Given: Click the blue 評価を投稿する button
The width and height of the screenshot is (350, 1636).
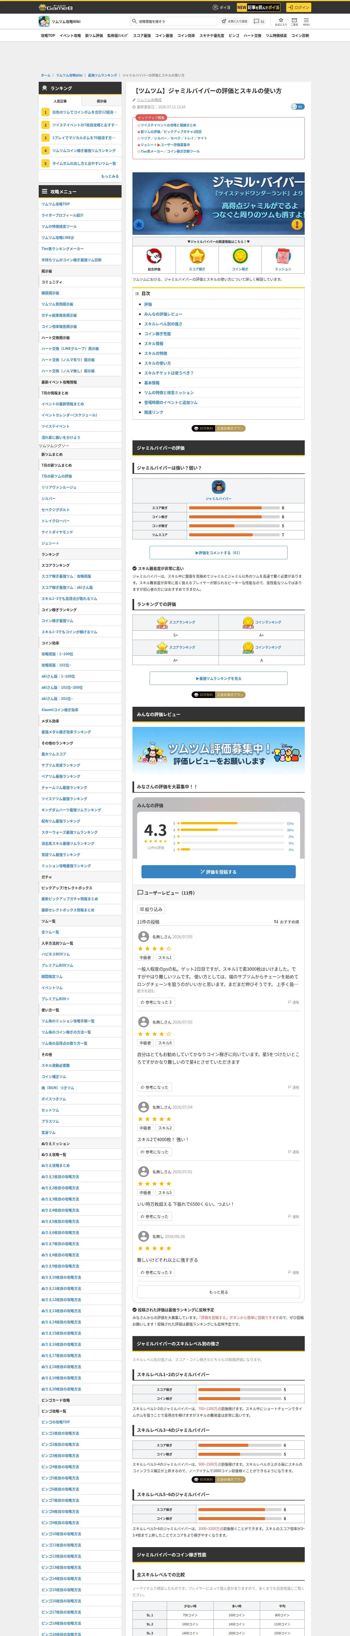Looking at the screenshot, I should [219, 872].
